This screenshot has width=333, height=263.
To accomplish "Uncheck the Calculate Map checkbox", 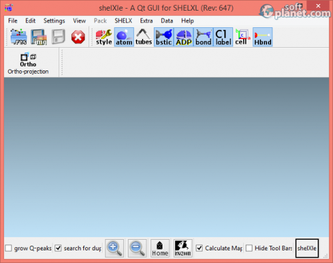I will click(x=199, y=248).
